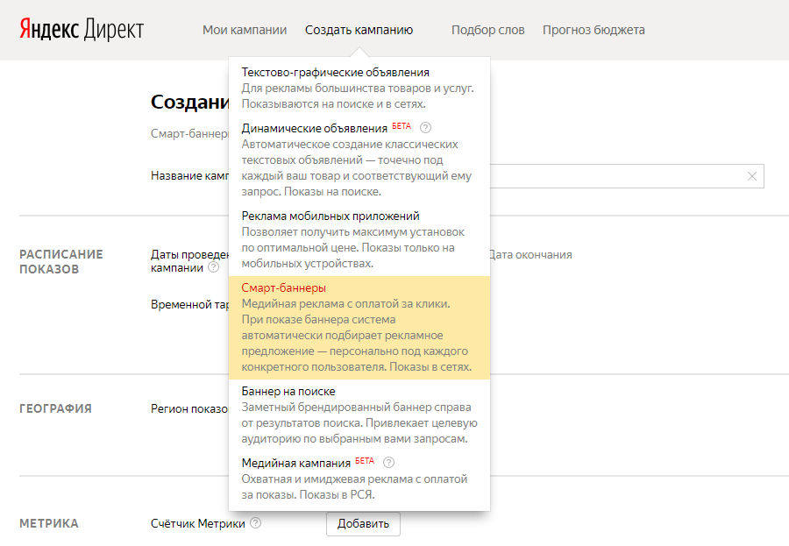789x546 pixels.
Task: Click the БЕТА badge near Динамические объявления
Action: [402, 126]
